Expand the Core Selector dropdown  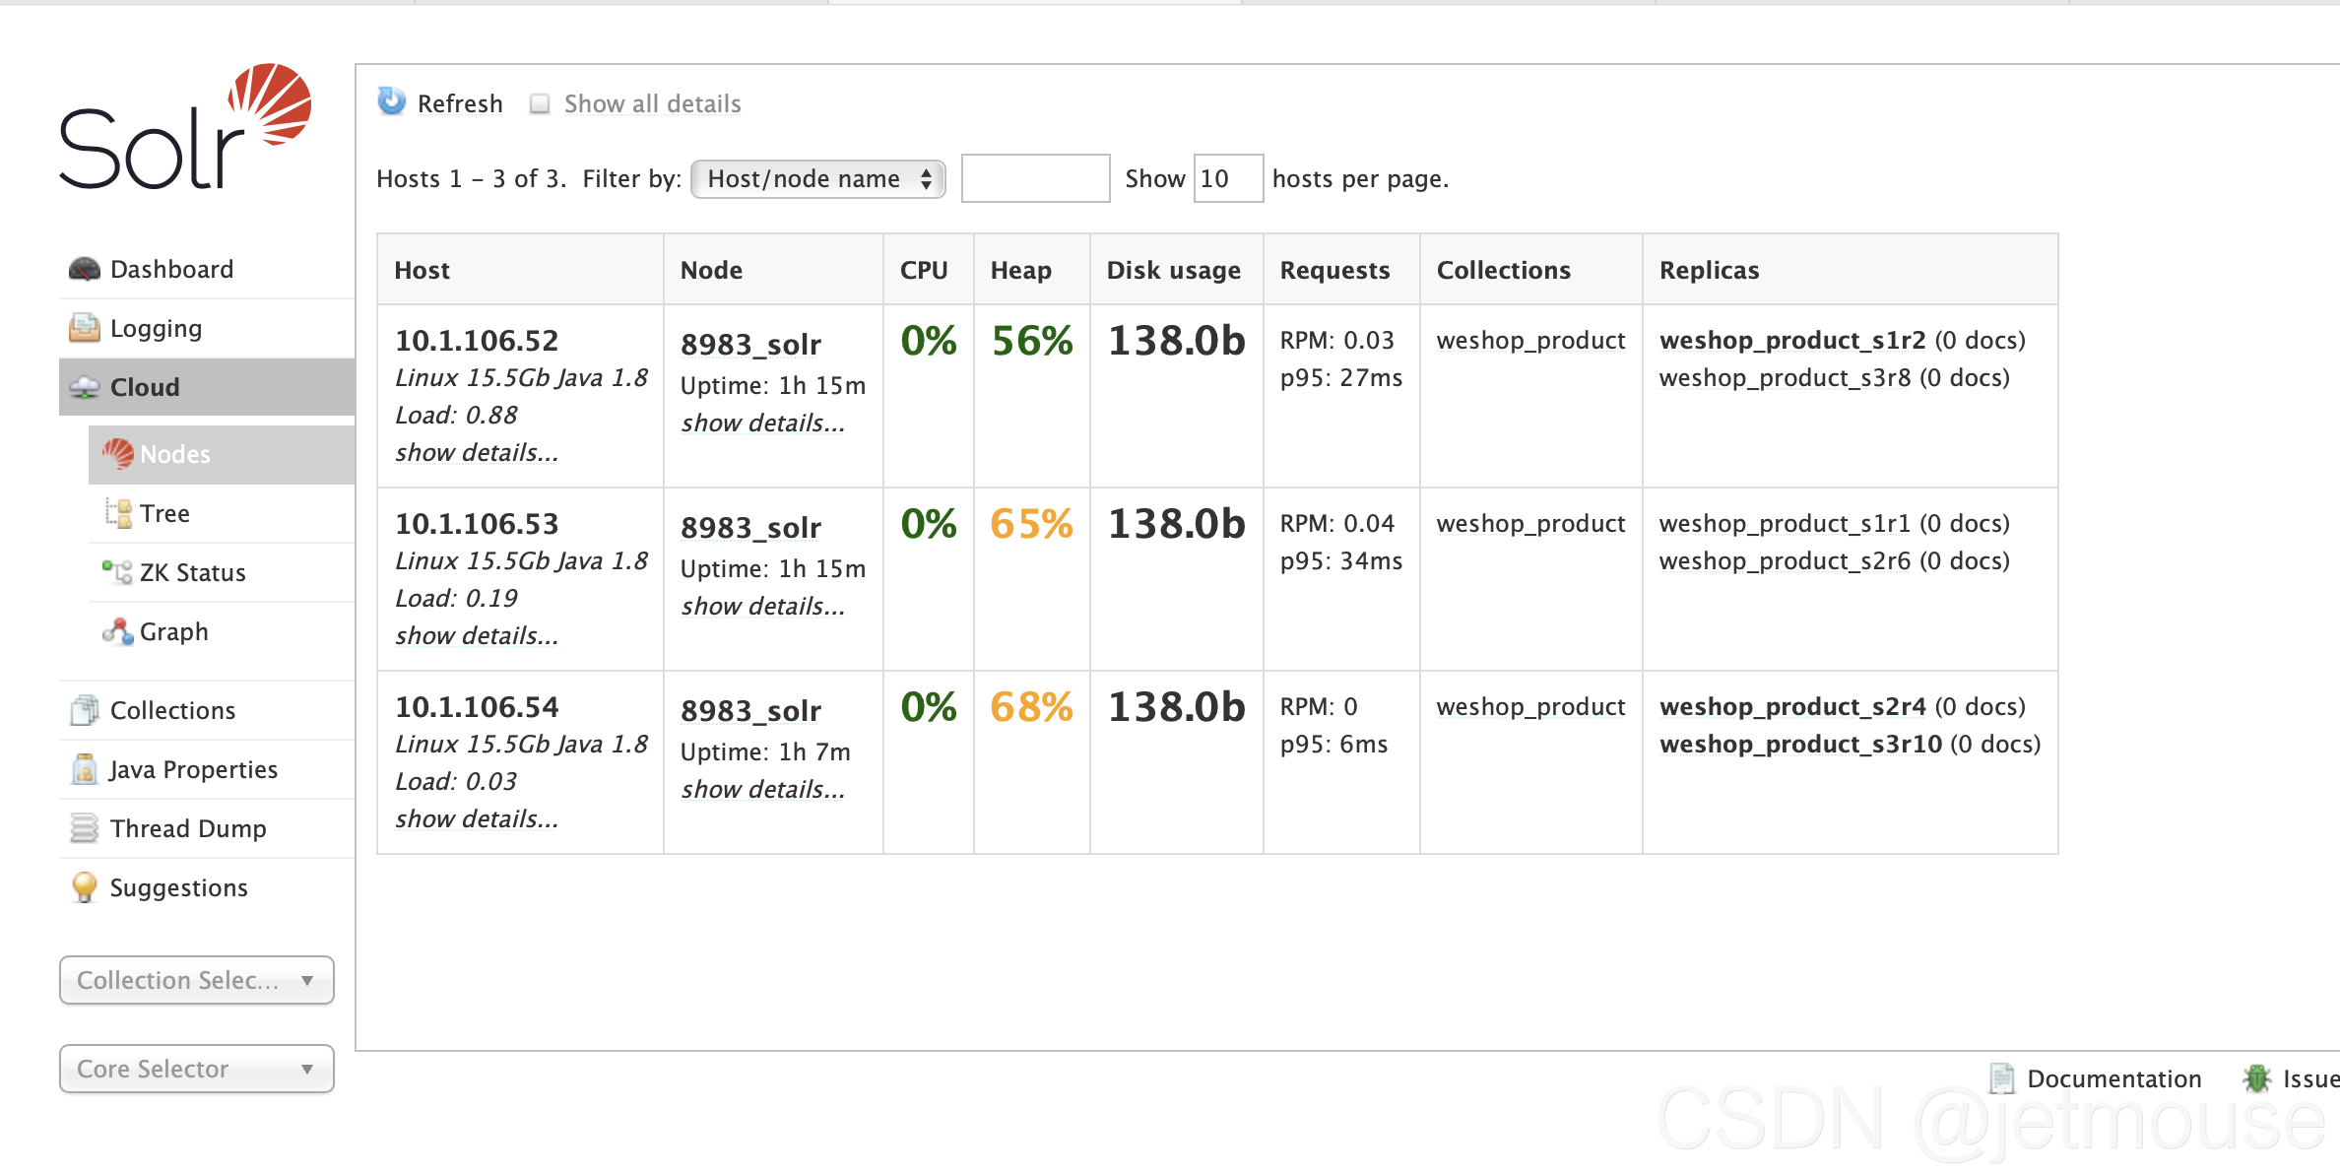pos(196,1069)
